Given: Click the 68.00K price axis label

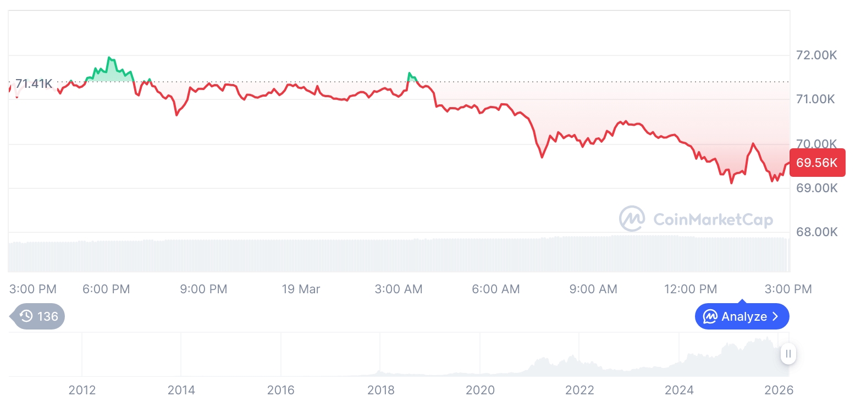Looking at the screenshot, I should pos(816,232).
